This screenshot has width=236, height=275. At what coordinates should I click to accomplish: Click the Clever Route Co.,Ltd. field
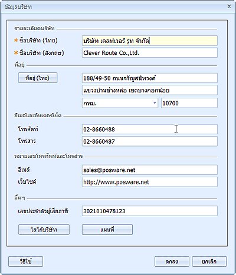click(150, 53)
